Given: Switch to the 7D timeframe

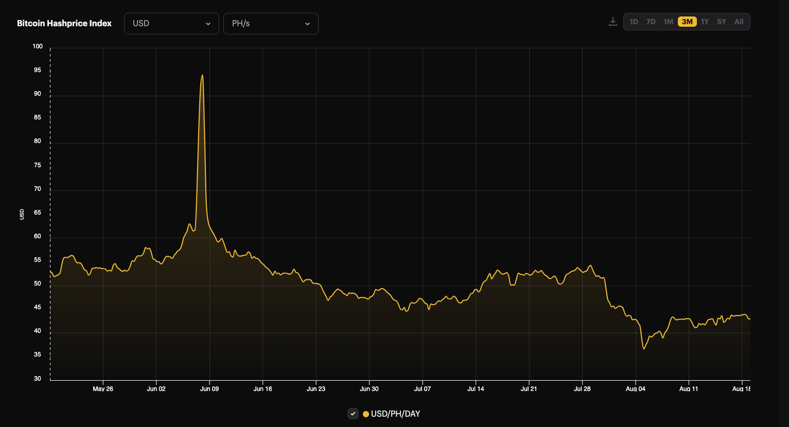Looking at the screenshot, I should pyautogui.click(x=651, y=22).
